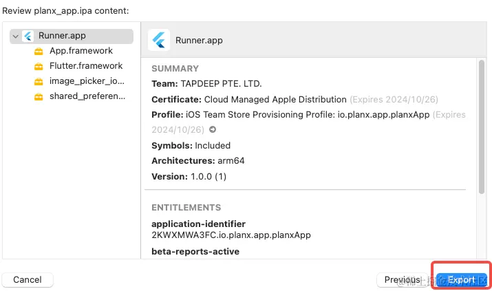492x291 pixels.
Task: Click the SUMMARY section heading
Action: tap(175, 69)
